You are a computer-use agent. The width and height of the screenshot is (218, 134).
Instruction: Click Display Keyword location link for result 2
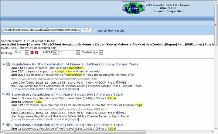45,119
